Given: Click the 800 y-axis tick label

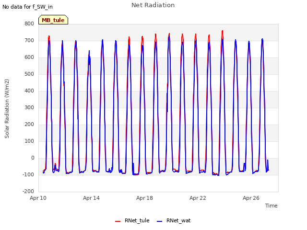Looking at the screenshot, I should (x=29, y=23).
